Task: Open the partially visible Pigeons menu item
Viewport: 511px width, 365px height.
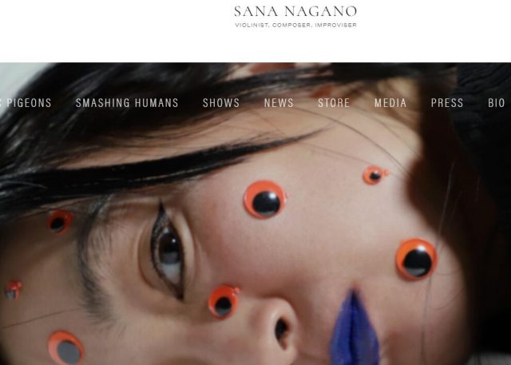Action: click(x=26, y=103)
